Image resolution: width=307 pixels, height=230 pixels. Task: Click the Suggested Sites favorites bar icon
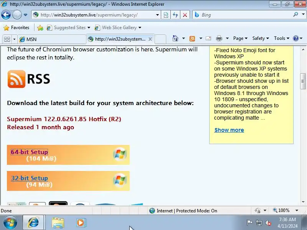[x=49, y=28]
